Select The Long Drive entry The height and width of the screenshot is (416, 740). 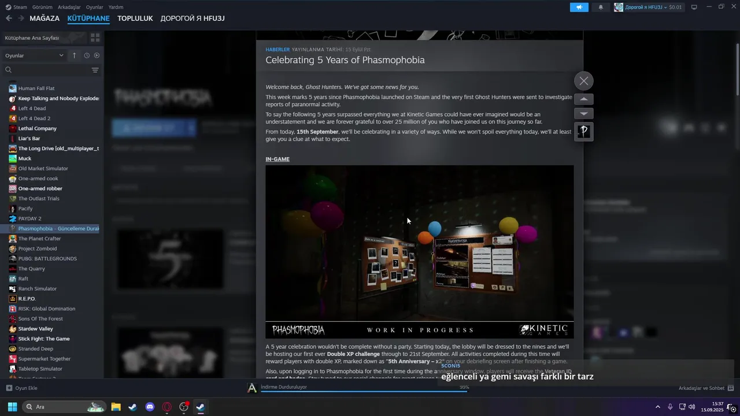click(54, 148)
